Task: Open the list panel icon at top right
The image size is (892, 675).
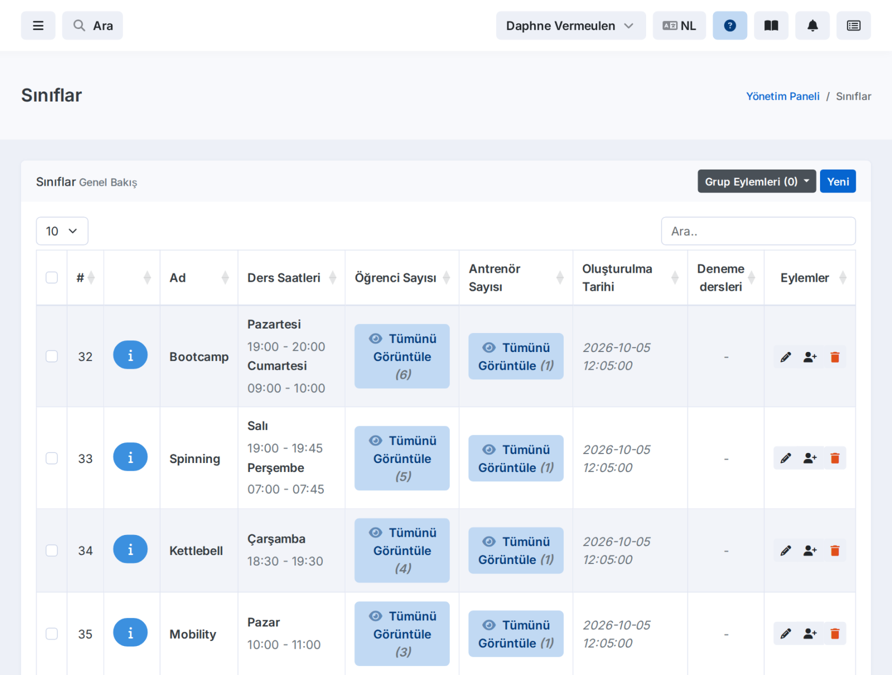Action: click(x=854, y=26)
